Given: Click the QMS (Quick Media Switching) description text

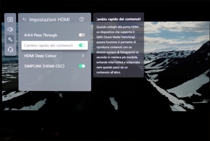Looking at the screenshot, I should pyautogui.click(x=116, y=37).
